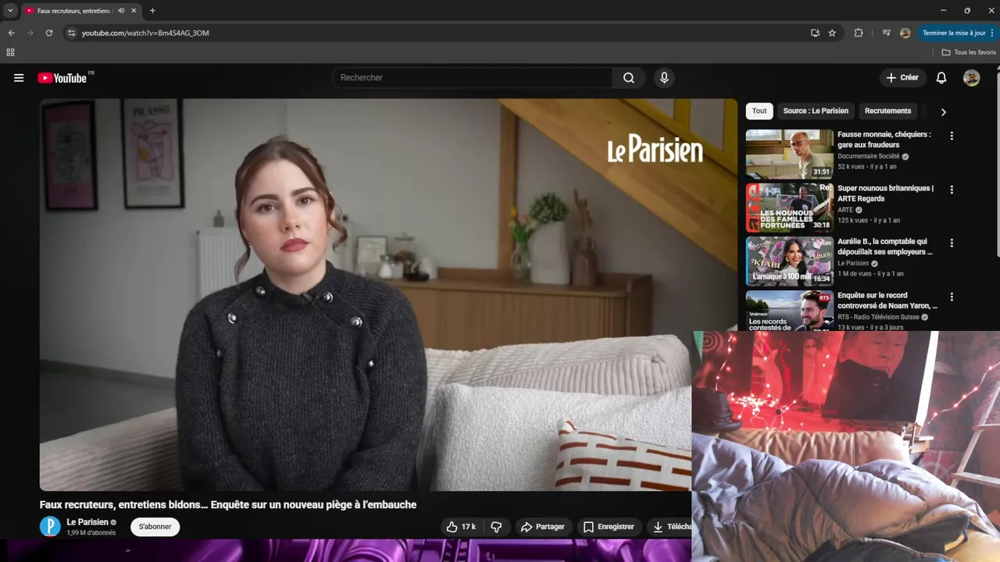Open YouTube notifications bell
1000x562 pixels.
click(x=941, y=78)
